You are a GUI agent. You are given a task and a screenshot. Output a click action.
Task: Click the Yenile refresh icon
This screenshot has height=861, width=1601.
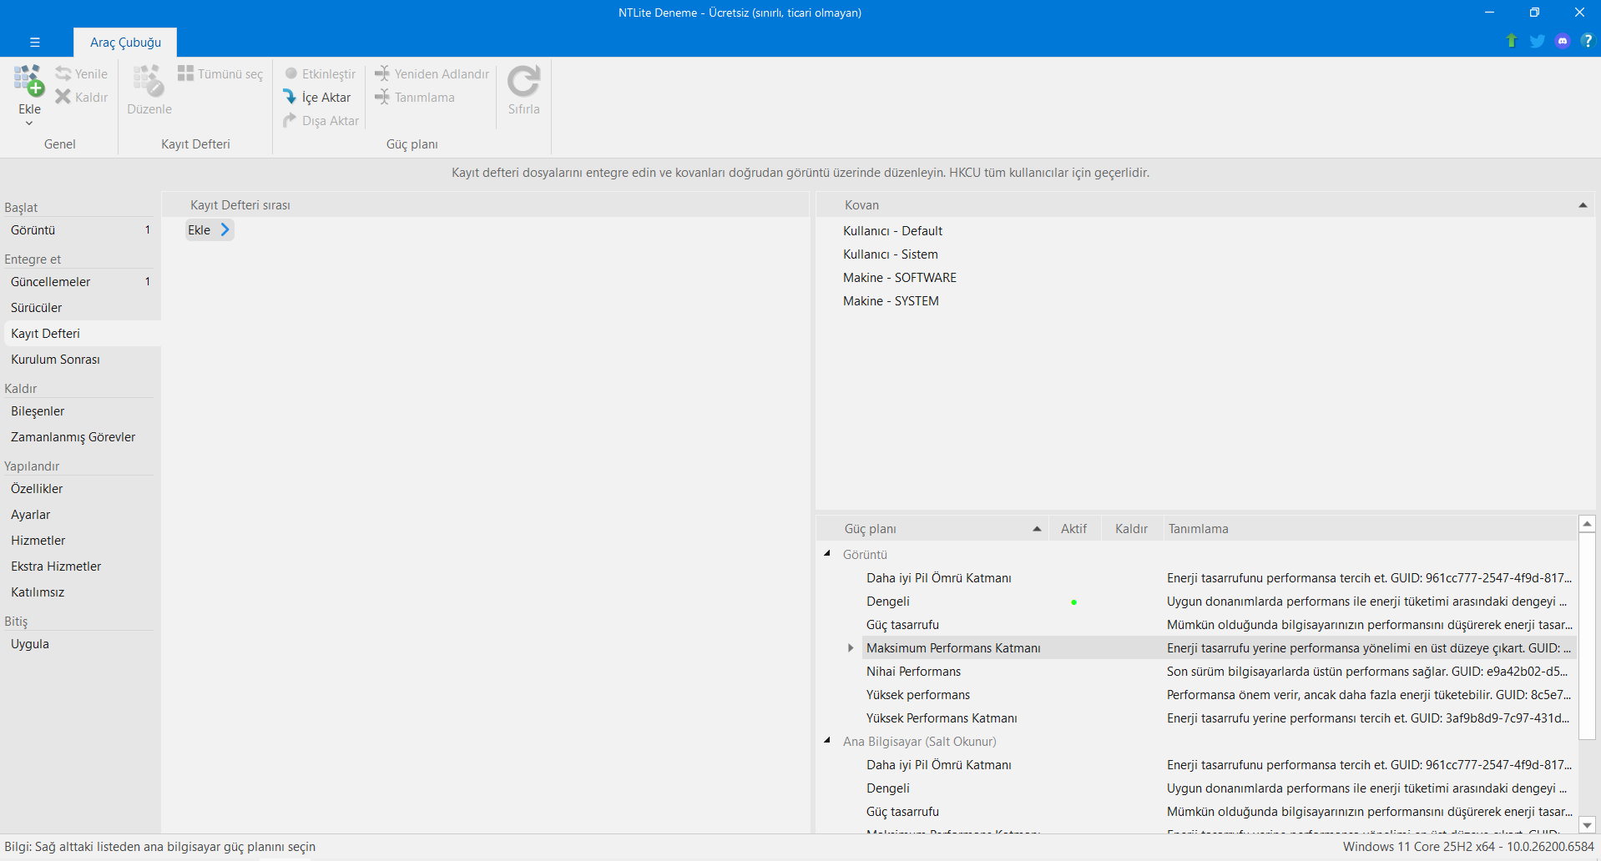point(63,73)
